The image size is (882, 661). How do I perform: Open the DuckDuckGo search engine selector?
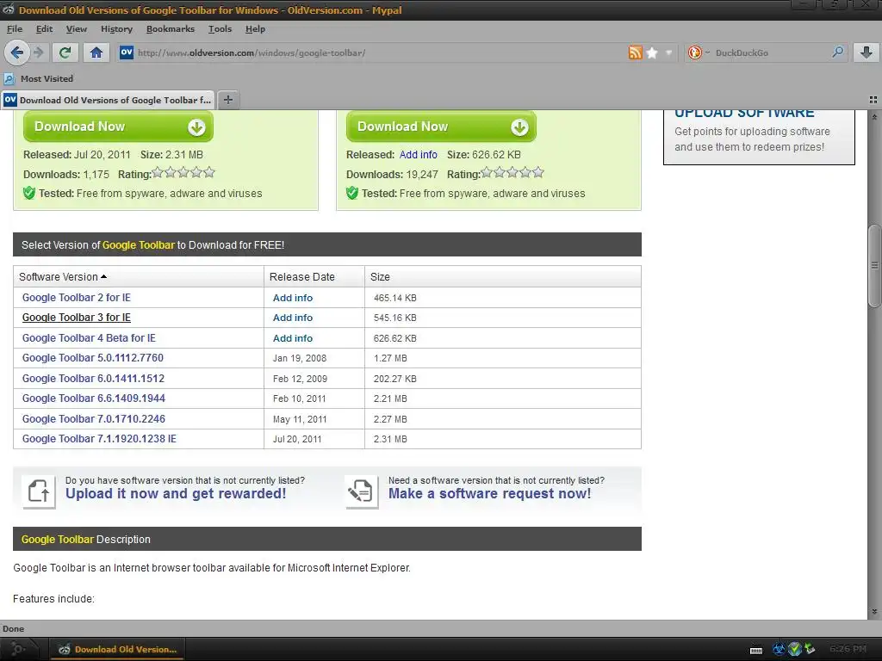698,53
